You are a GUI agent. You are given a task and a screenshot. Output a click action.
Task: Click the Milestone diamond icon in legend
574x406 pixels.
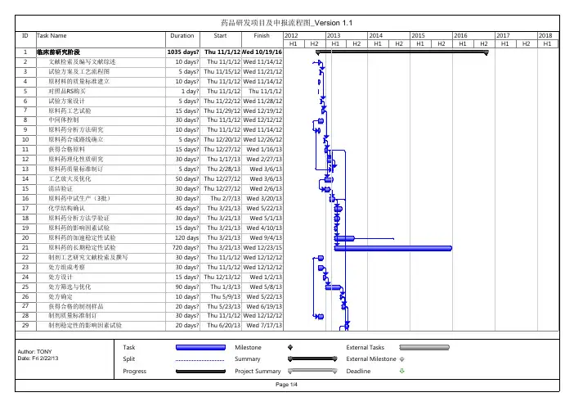290,347
